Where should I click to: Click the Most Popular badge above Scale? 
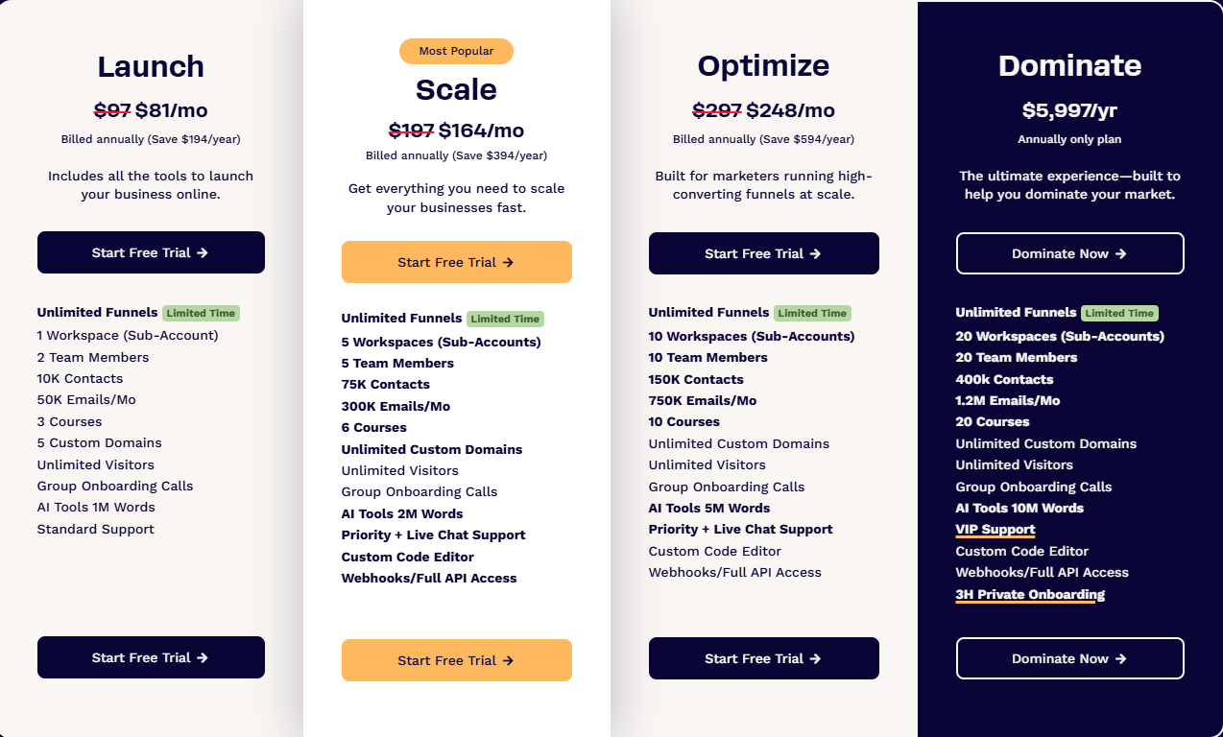(456, 51)
